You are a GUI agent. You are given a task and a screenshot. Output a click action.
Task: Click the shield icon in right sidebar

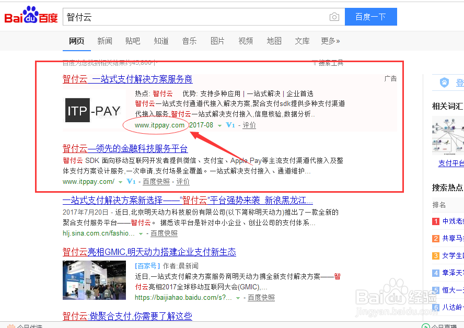coord(444,83)
